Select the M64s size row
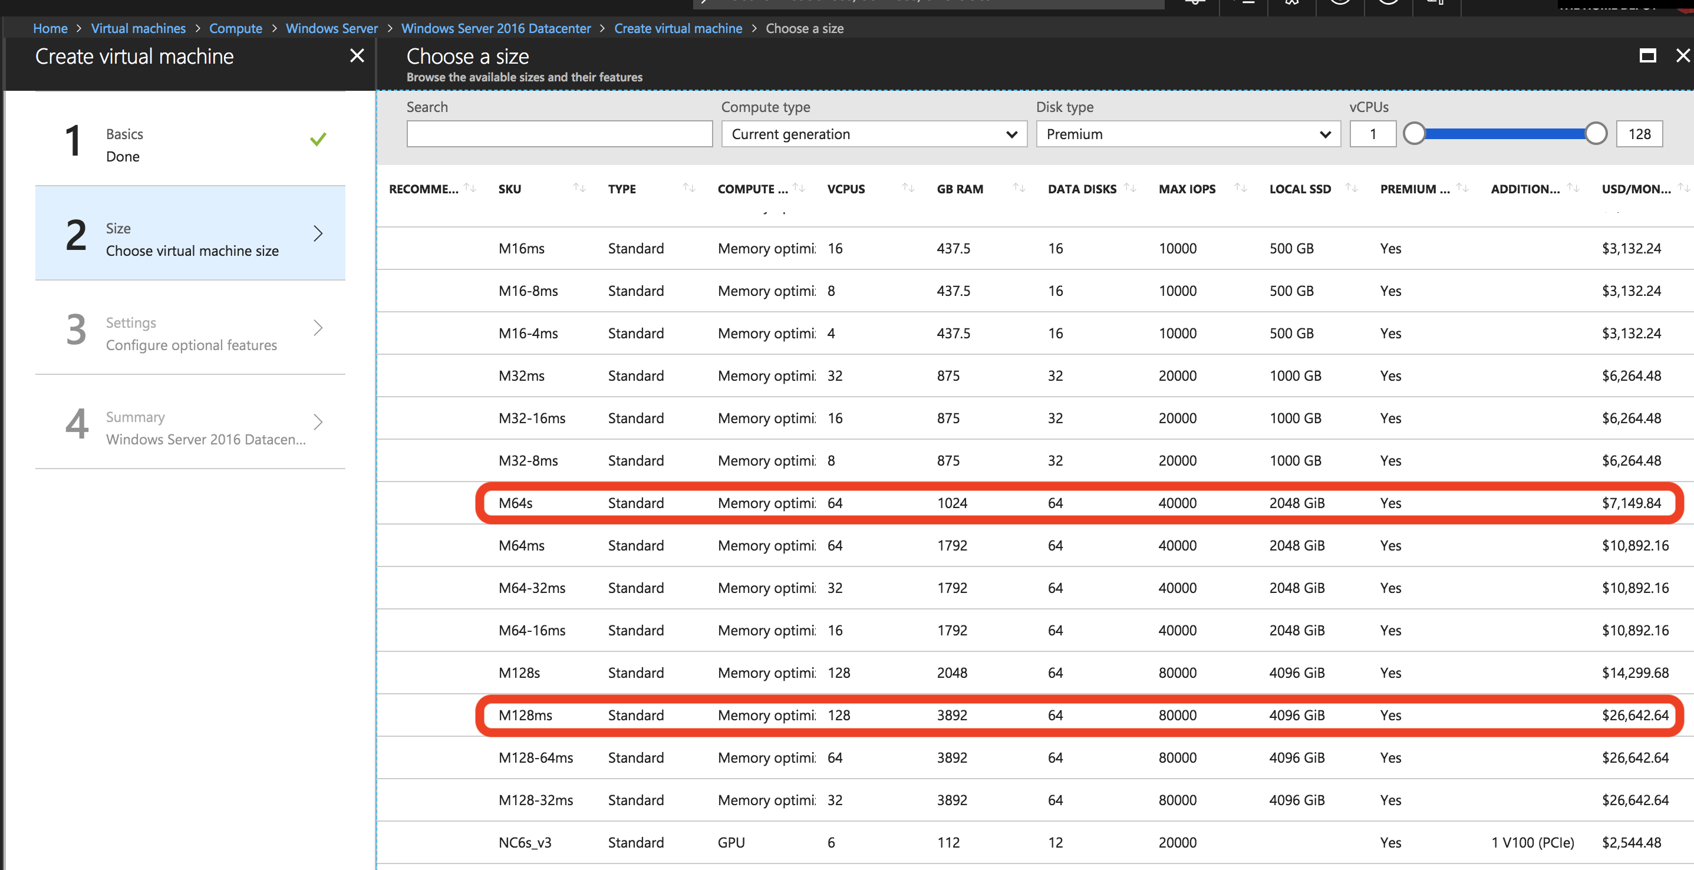 click(1035, 503)
